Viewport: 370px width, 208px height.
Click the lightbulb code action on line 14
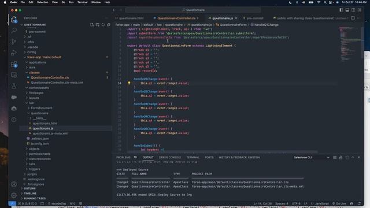click(129, 83)
